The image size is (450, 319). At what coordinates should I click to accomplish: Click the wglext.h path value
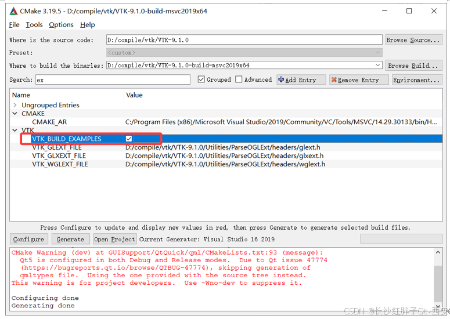click(x=225, y=164)
